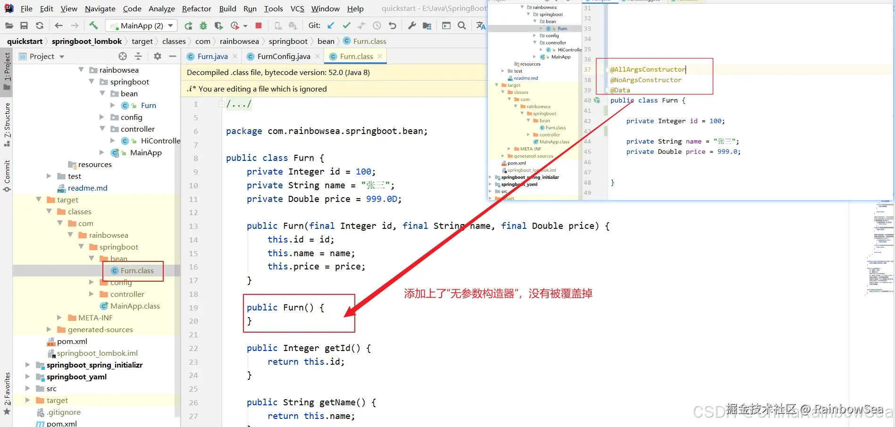Collapse the controller folder under source springboot
The width and height of the screenshot is (895, 427).
coord(102,129)
